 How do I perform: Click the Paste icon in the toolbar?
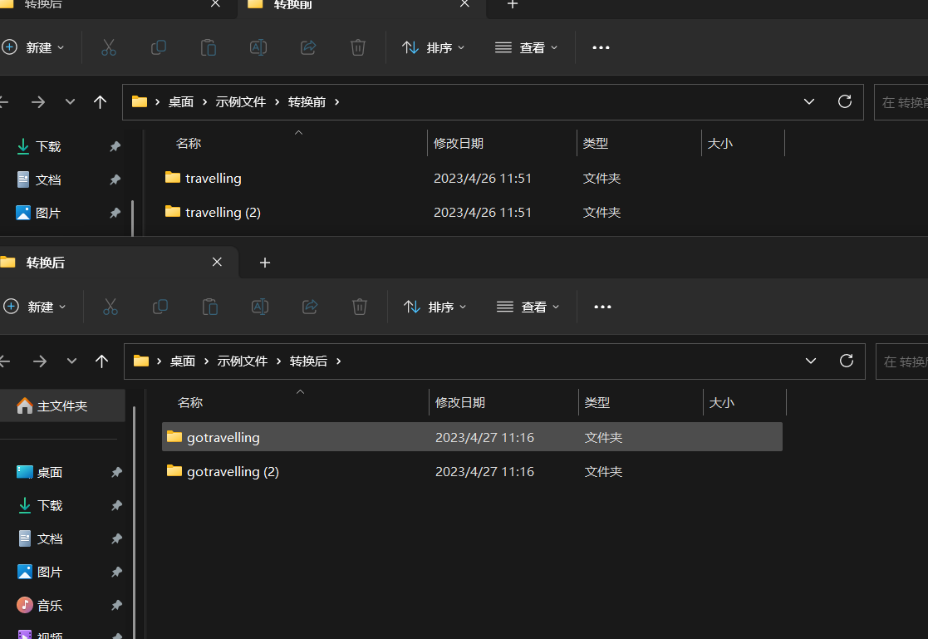tap(209, 47)
